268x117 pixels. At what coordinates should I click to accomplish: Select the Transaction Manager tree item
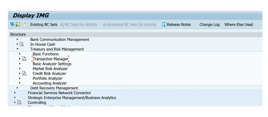click(50, 59)
